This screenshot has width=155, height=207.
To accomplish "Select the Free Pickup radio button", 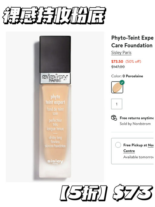I will 118,145.
